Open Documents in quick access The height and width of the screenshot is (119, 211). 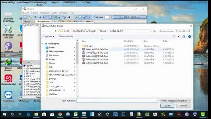click(x=54, y=56)
